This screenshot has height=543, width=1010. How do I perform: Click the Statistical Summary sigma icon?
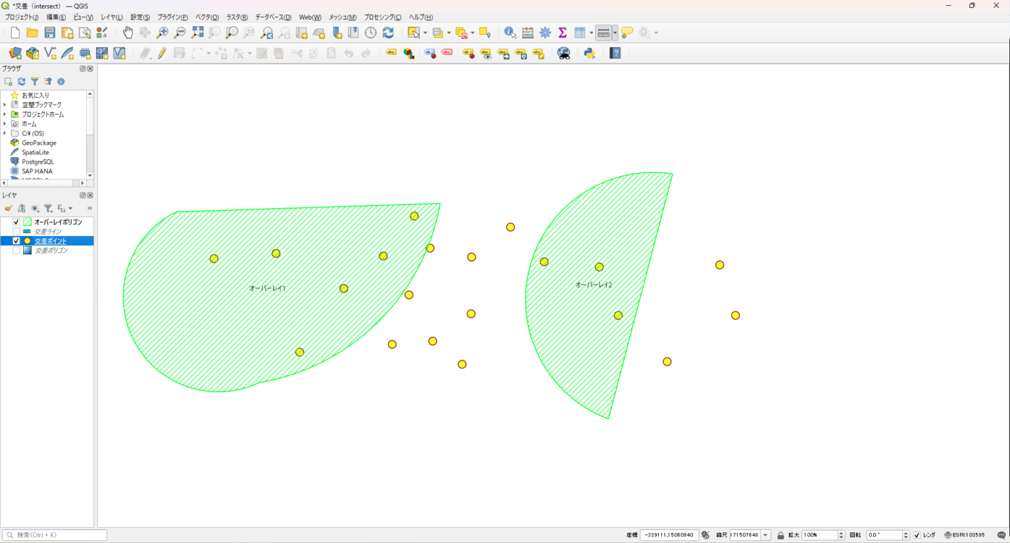[562, 32]
